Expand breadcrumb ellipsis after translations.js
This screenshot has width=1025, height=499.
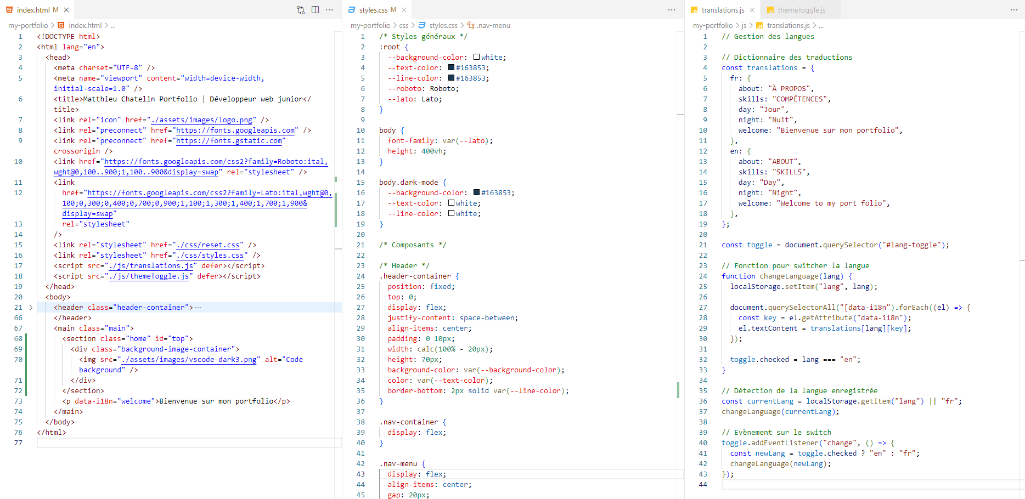821,26
